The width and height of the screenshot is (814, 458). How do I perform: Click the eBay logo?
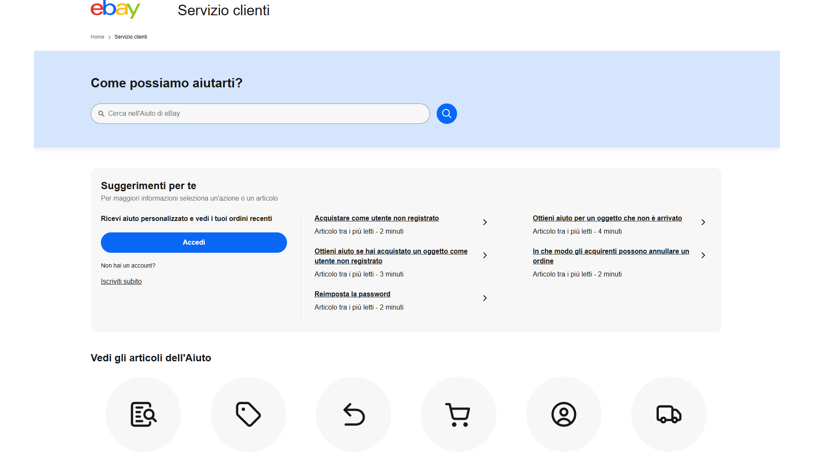point(115,9)
